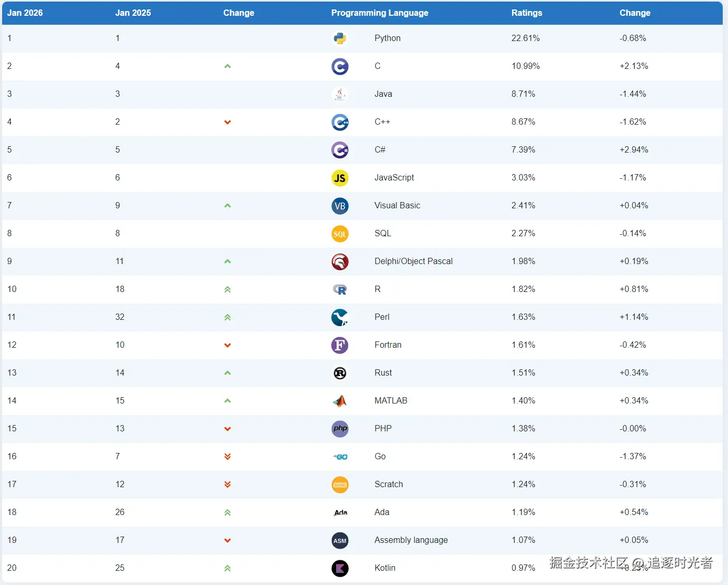Click the green up arrow in Visual Basic row
Screen dimensions: 728x585
tap(228, 206)
